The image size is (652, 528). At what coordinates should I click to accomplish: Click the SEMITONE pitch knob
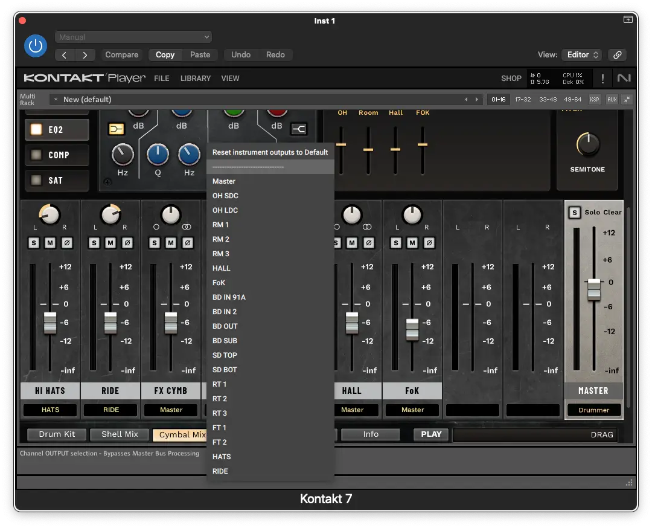587,144
